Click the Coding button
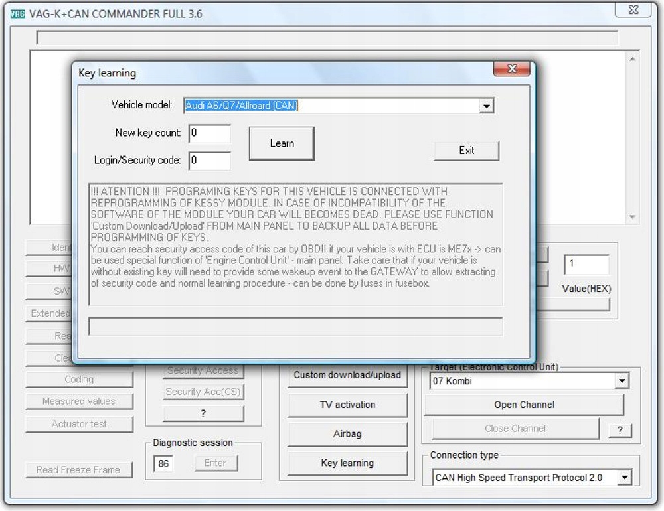The width and height of the screenshot is (664, 511). [x=79, y=379]
